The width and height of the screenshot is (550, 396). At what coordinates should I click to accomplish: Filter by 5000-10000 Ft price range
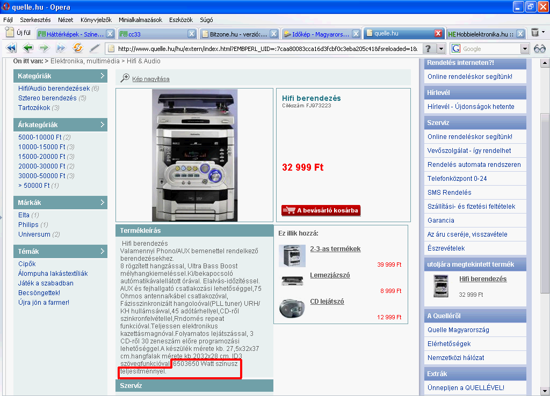click(x=40, y=137)
